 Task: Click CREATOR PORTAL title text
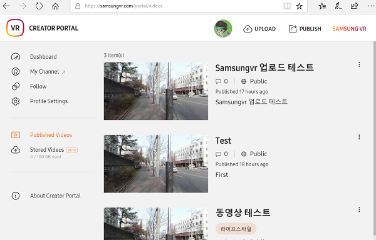(54, 28)
